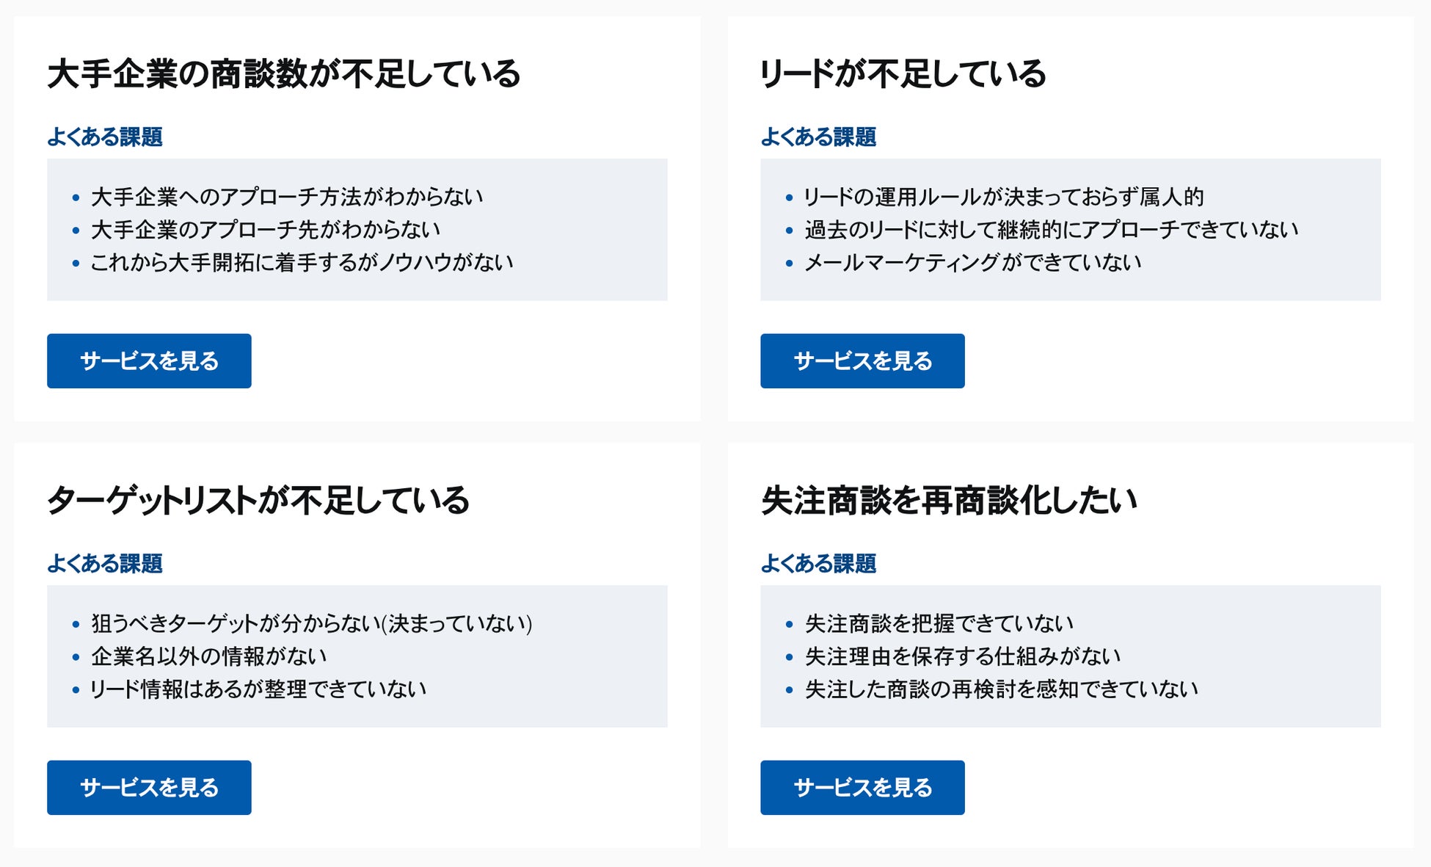Click the bullet 大手企業へのアプローチ方法がわからない

coord(287,197)
